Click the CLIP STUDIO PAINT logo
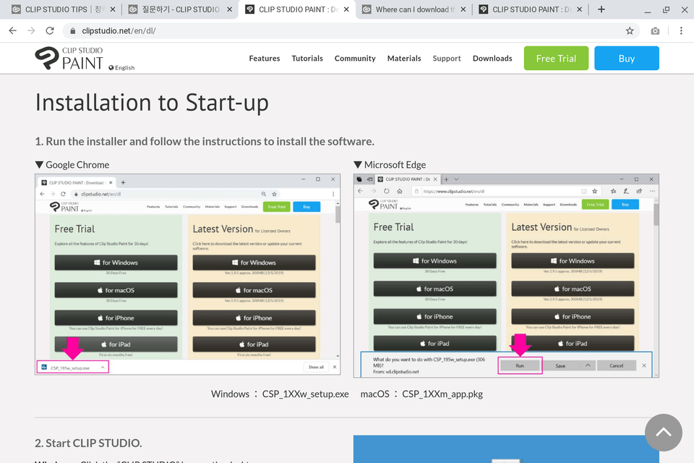Viewport: 694px width, 463px height. 69,58
